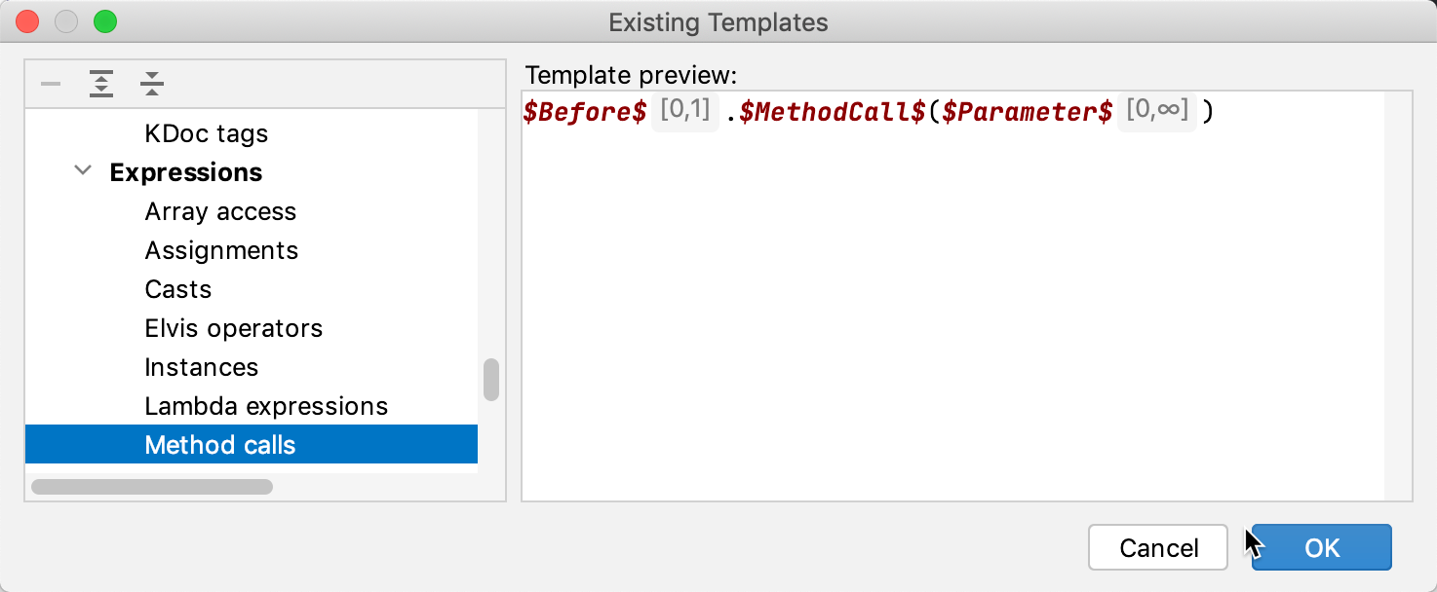Image resolution: width=1437 pixels, height=592 pixels.
Task: Click the horizontal scrollbar below the template list
Action: (151, 485)
